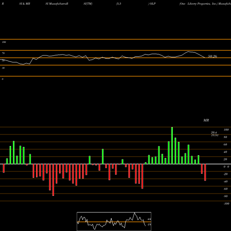Click the 20.4 value under MR

[x=214, y=133]
